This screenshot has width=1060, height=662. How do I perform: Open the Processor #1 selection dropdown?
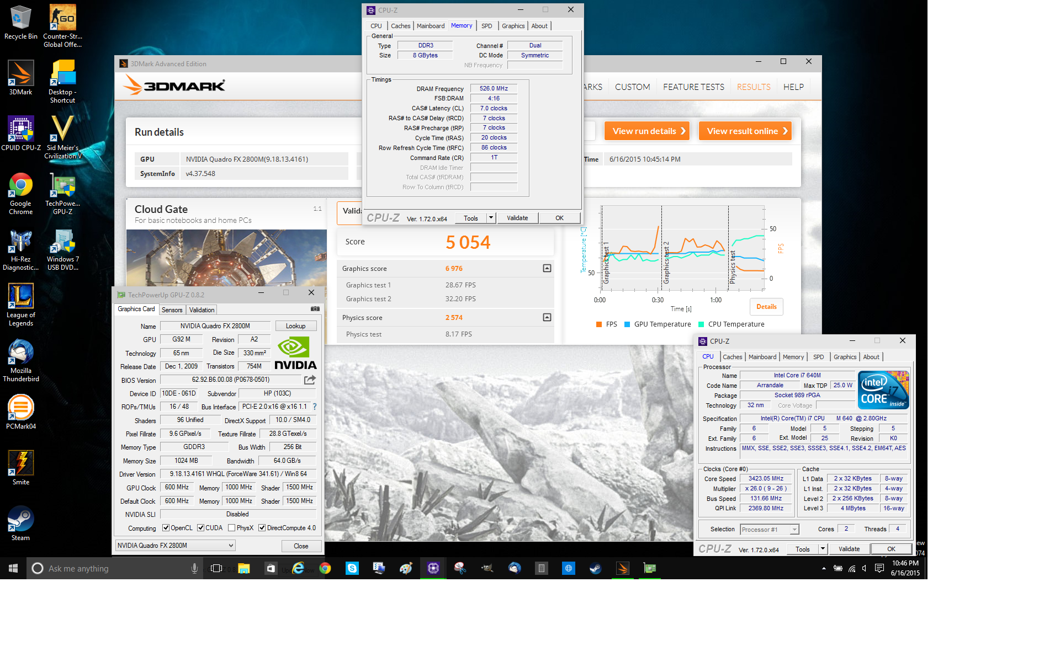[x=769, y=530]
